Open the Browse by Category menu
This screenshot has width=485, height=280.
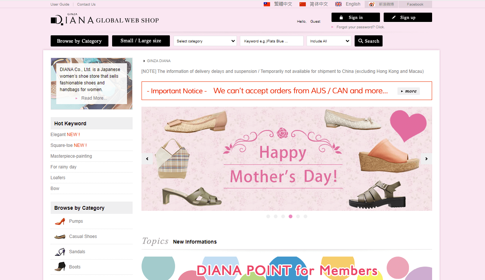coord(79,41)
